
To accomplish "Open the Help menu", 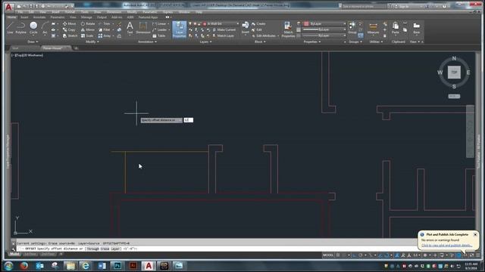I will coord(199,12).
